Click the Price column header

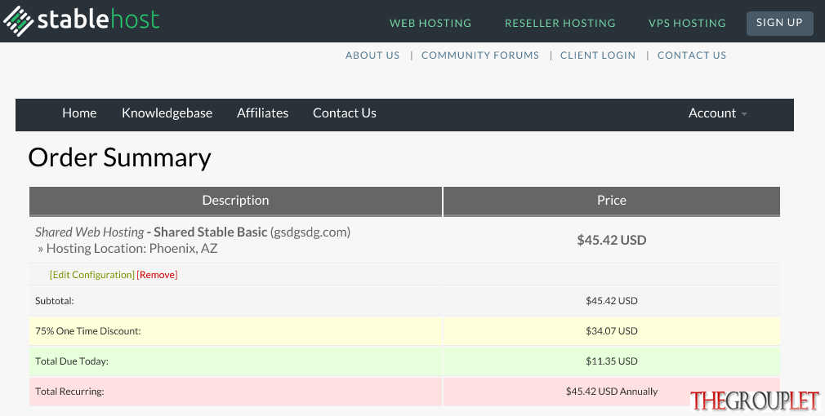[611, 201]
